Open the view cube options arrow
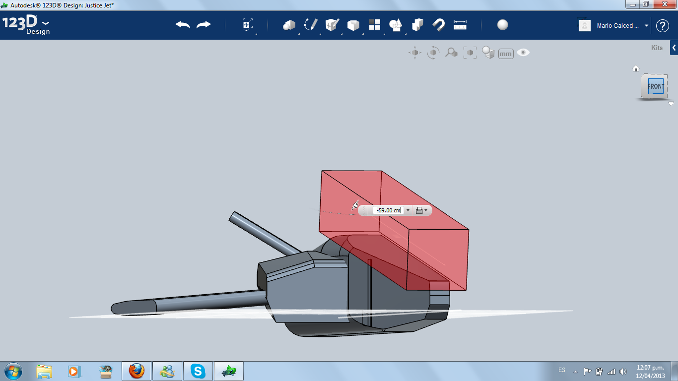The image size is (678, 381). (x=671, y=103)
